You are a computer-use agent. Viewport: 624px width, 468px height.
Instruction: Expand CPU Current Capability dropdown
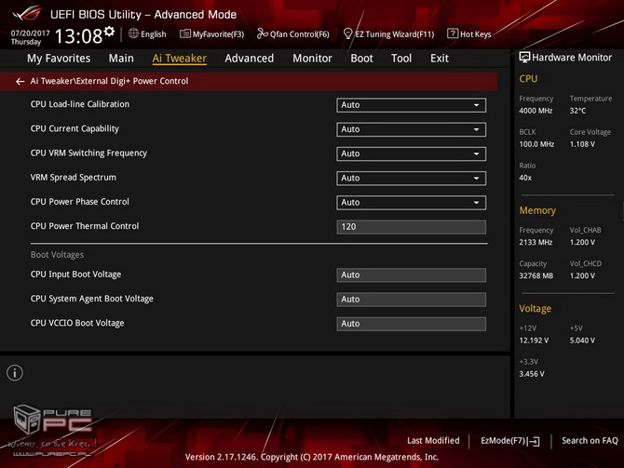pyautogui.click(x=411, y=129)
